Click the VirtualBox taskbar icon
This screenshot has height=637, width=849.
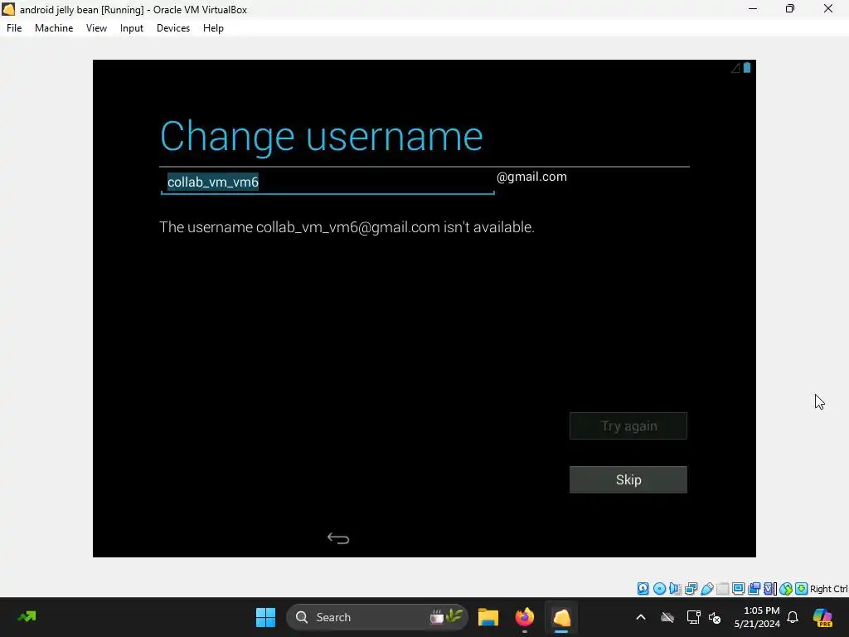click(561, 617)
